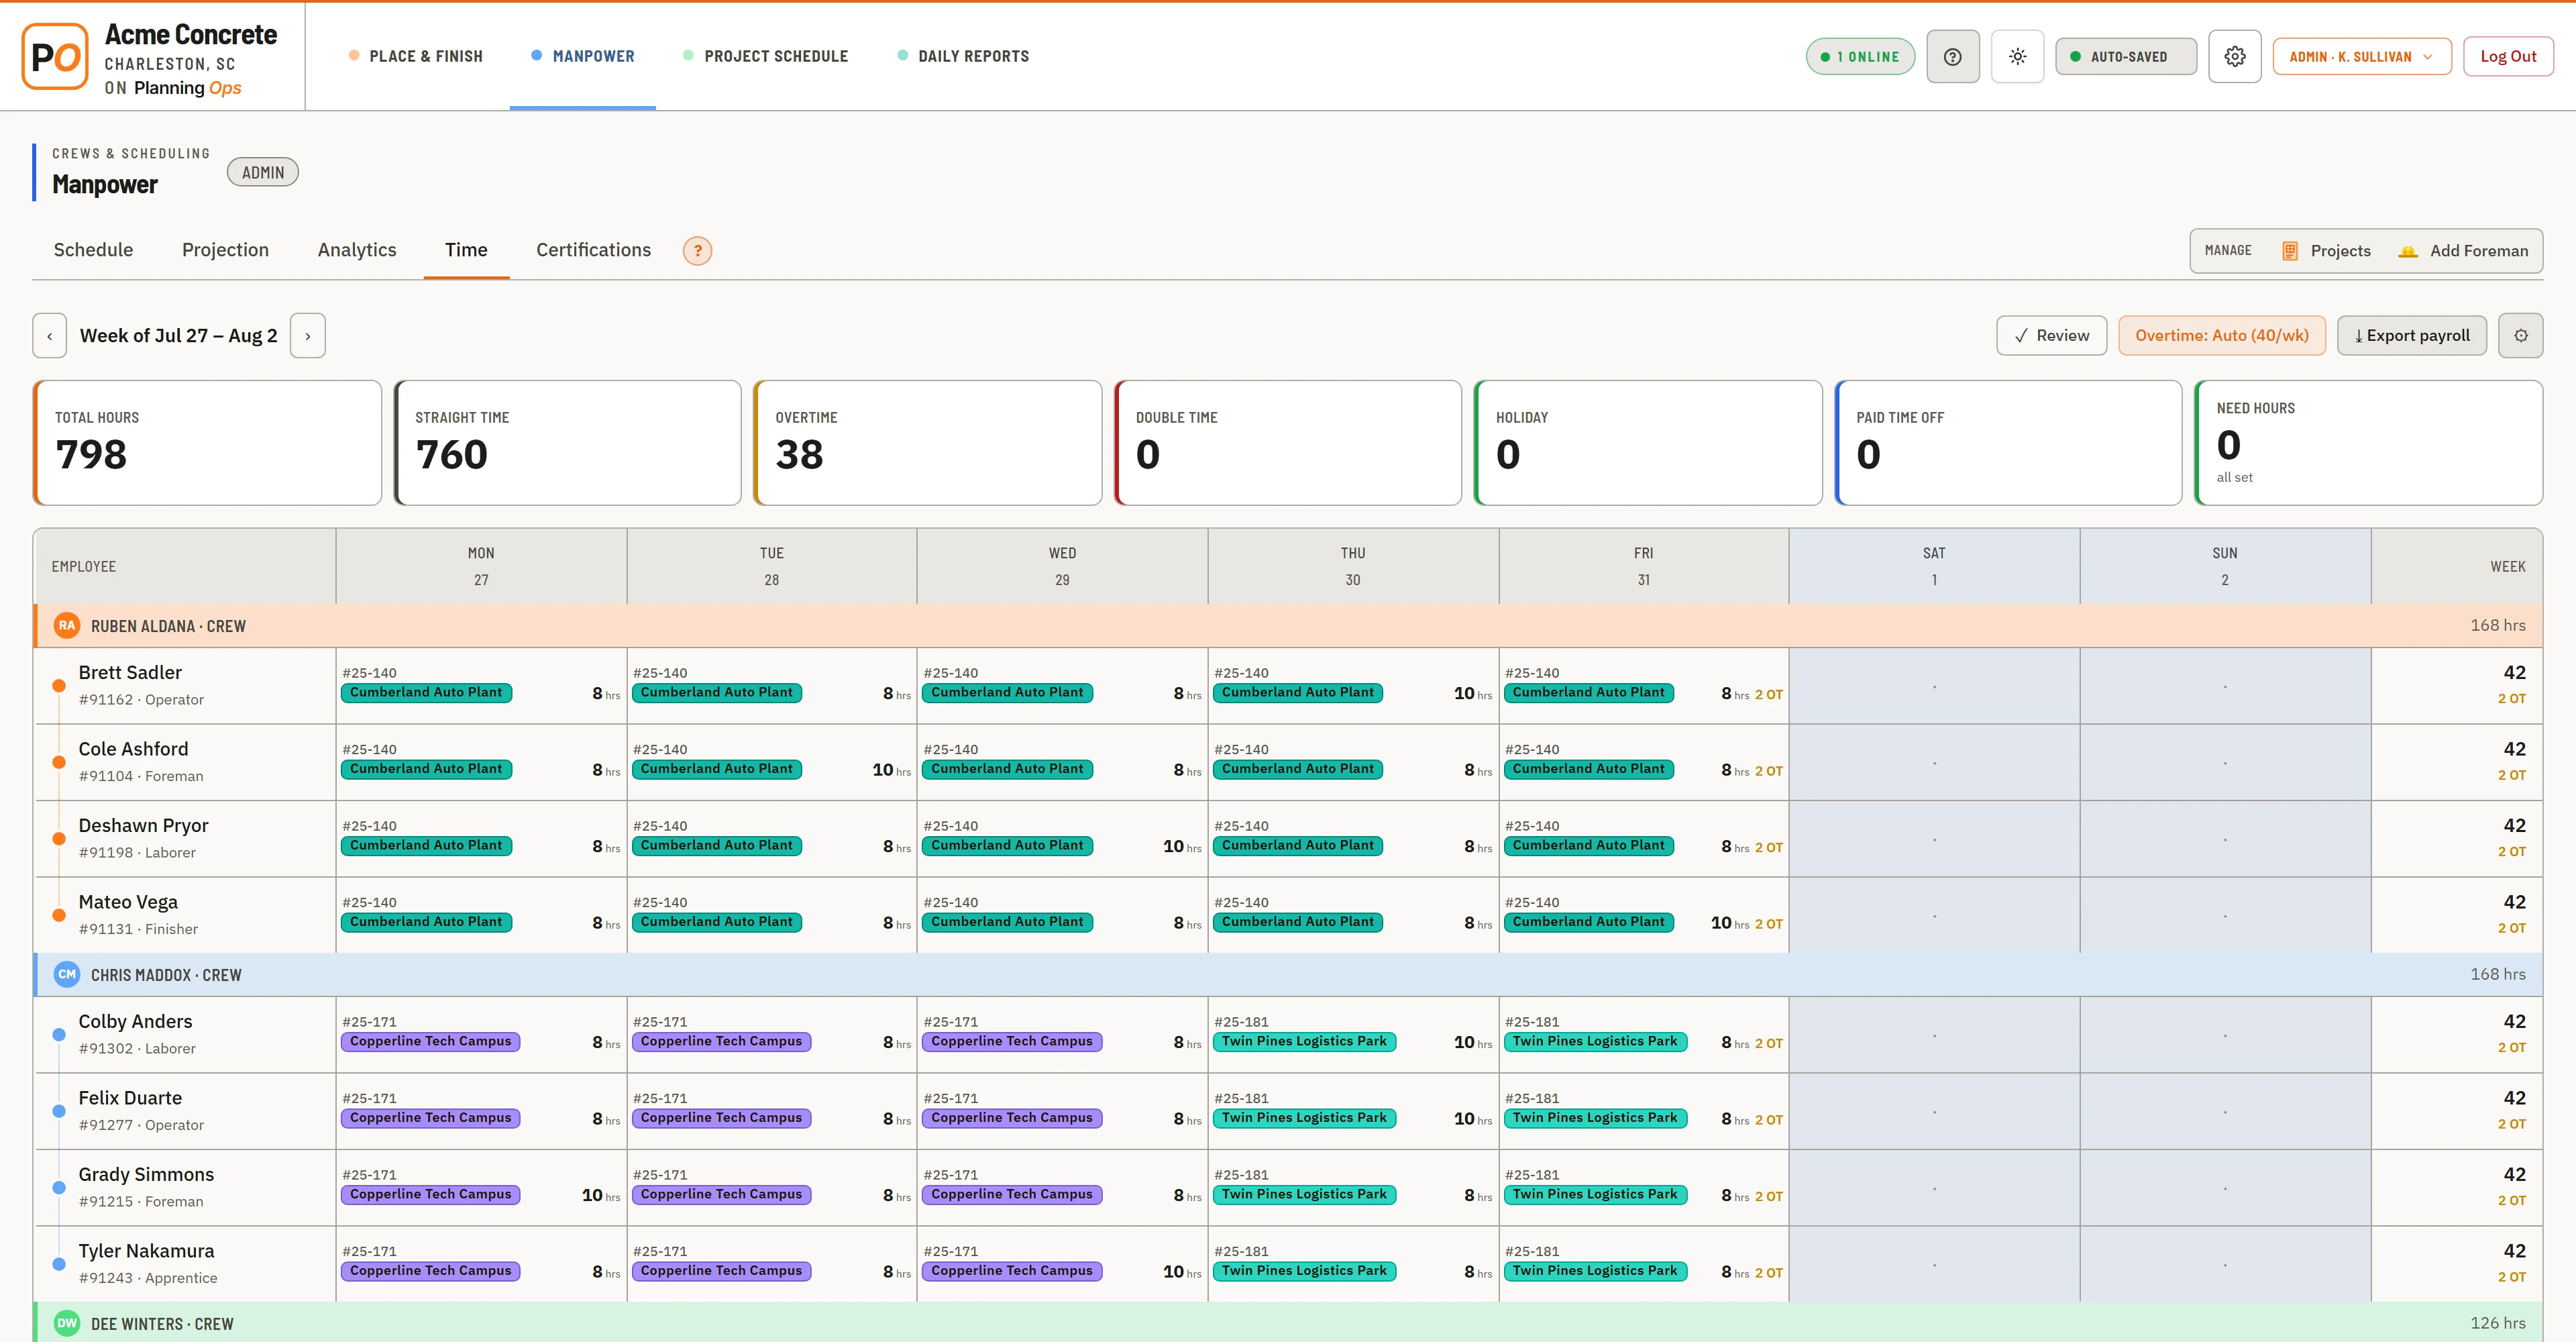Open the help circle icon in header
2576x1342 pixels.
(x=1952, y=57)
